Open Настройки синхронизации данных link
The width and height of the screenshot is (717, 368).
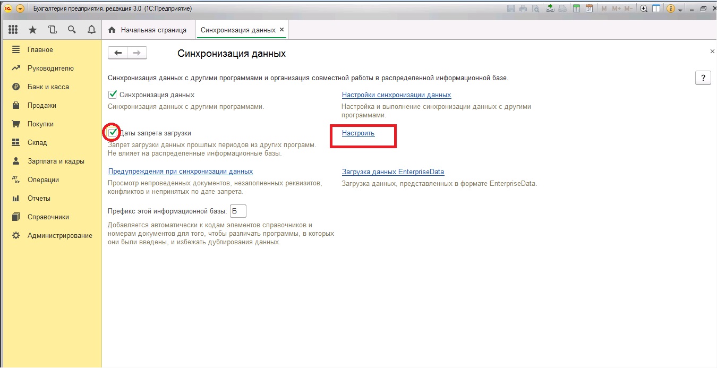[x=396, y=95]
